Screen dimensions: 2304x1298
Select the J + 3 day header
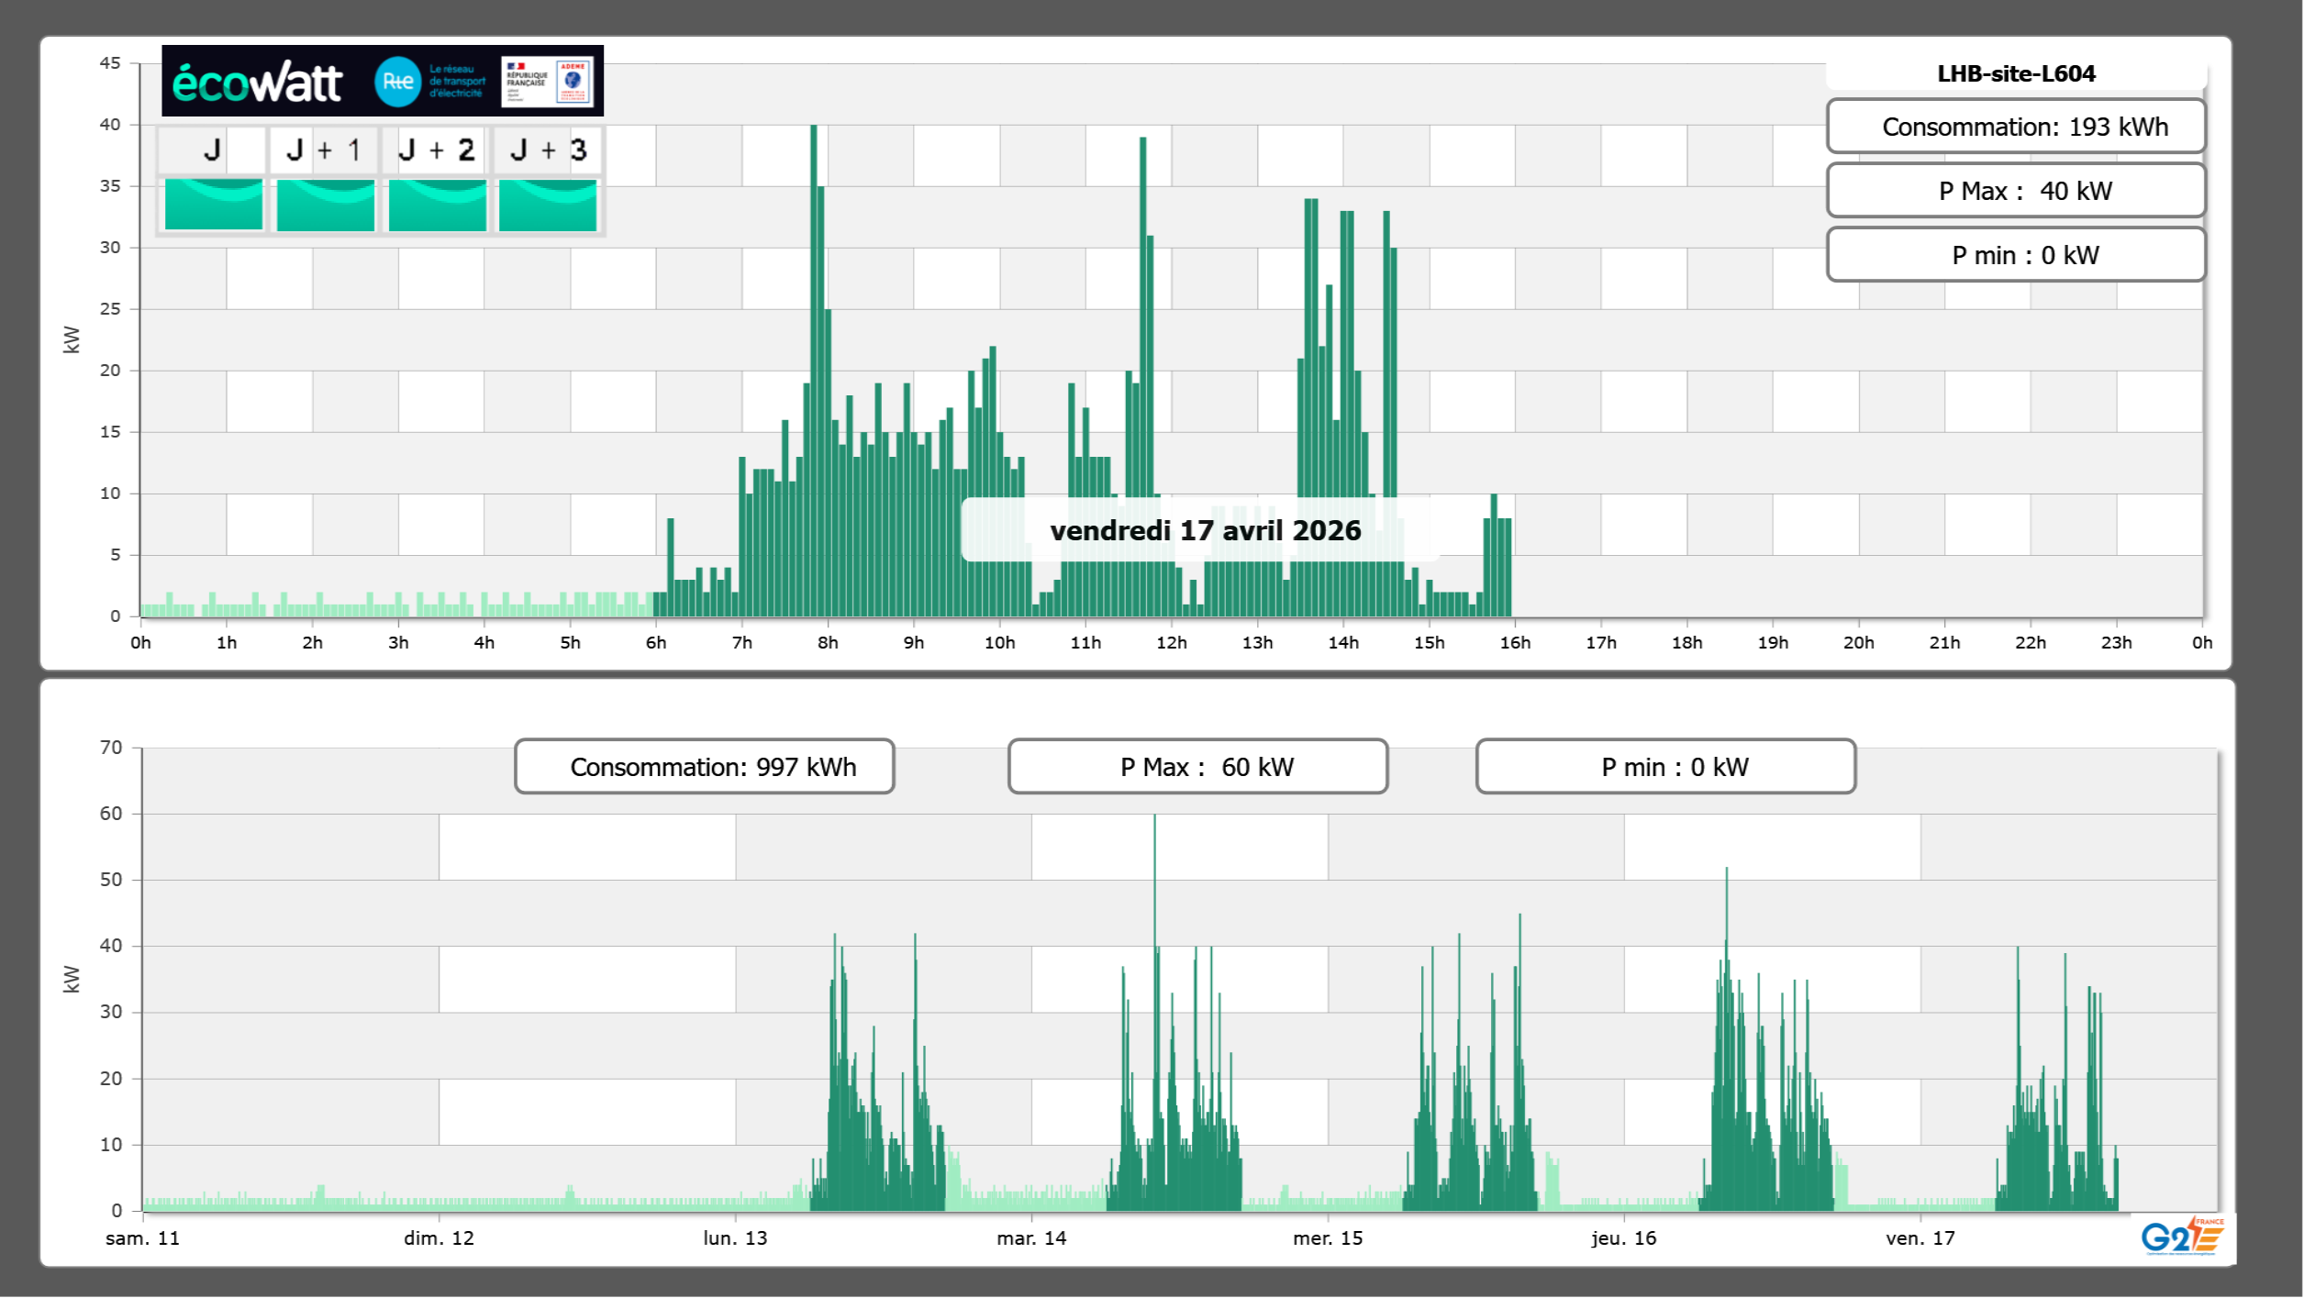[548, 150]
